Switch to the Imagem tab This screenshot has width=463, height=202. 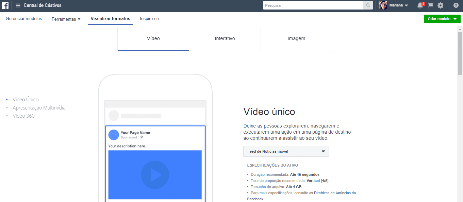click(296, 38)
